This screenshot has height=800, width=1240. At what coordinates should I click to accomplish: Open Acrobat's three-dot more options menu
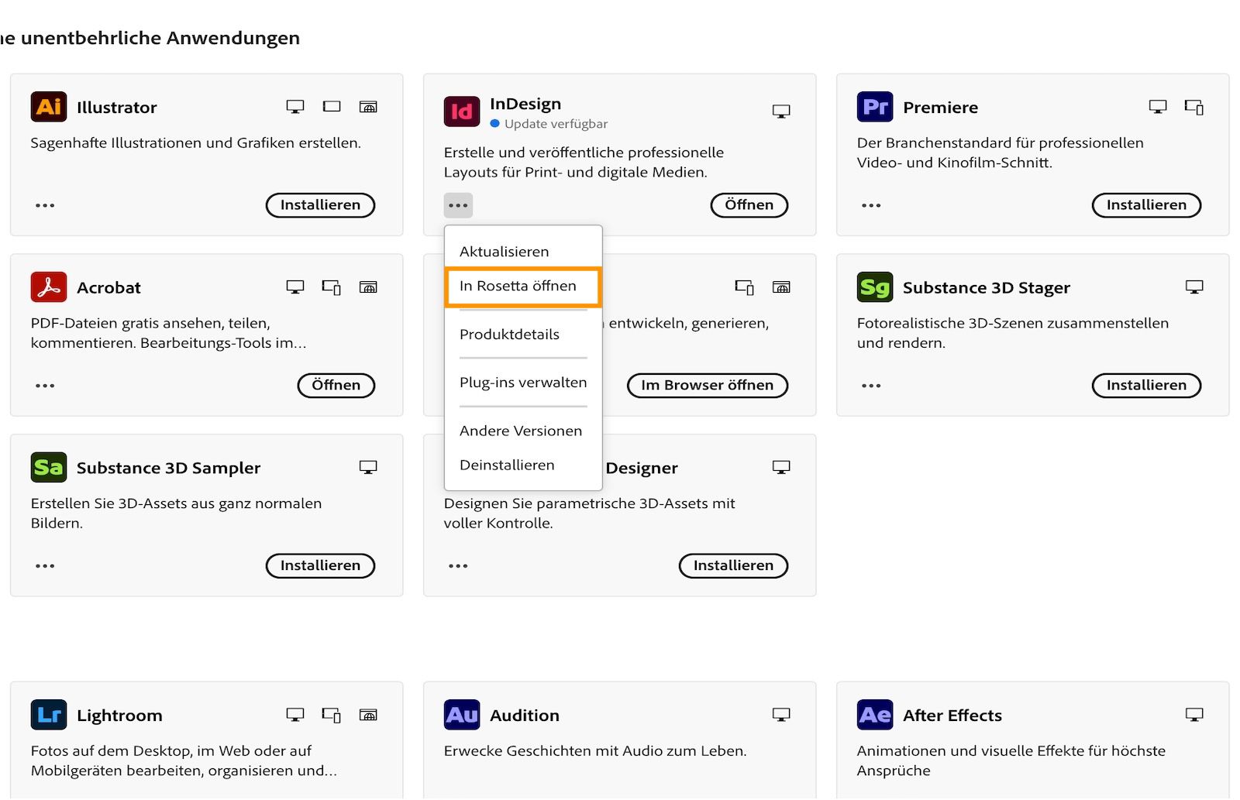(45, 386)
